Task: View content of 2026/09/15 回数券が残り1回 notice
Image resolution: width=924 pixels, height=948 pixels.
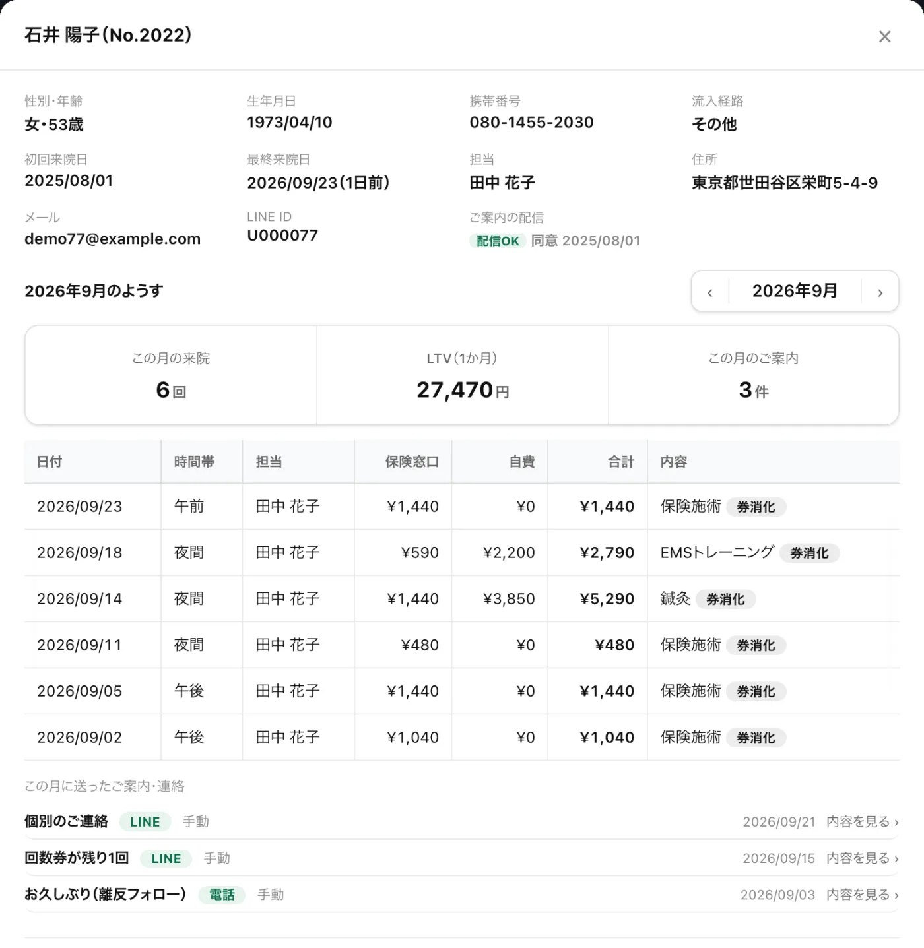Action: [863, 858]
